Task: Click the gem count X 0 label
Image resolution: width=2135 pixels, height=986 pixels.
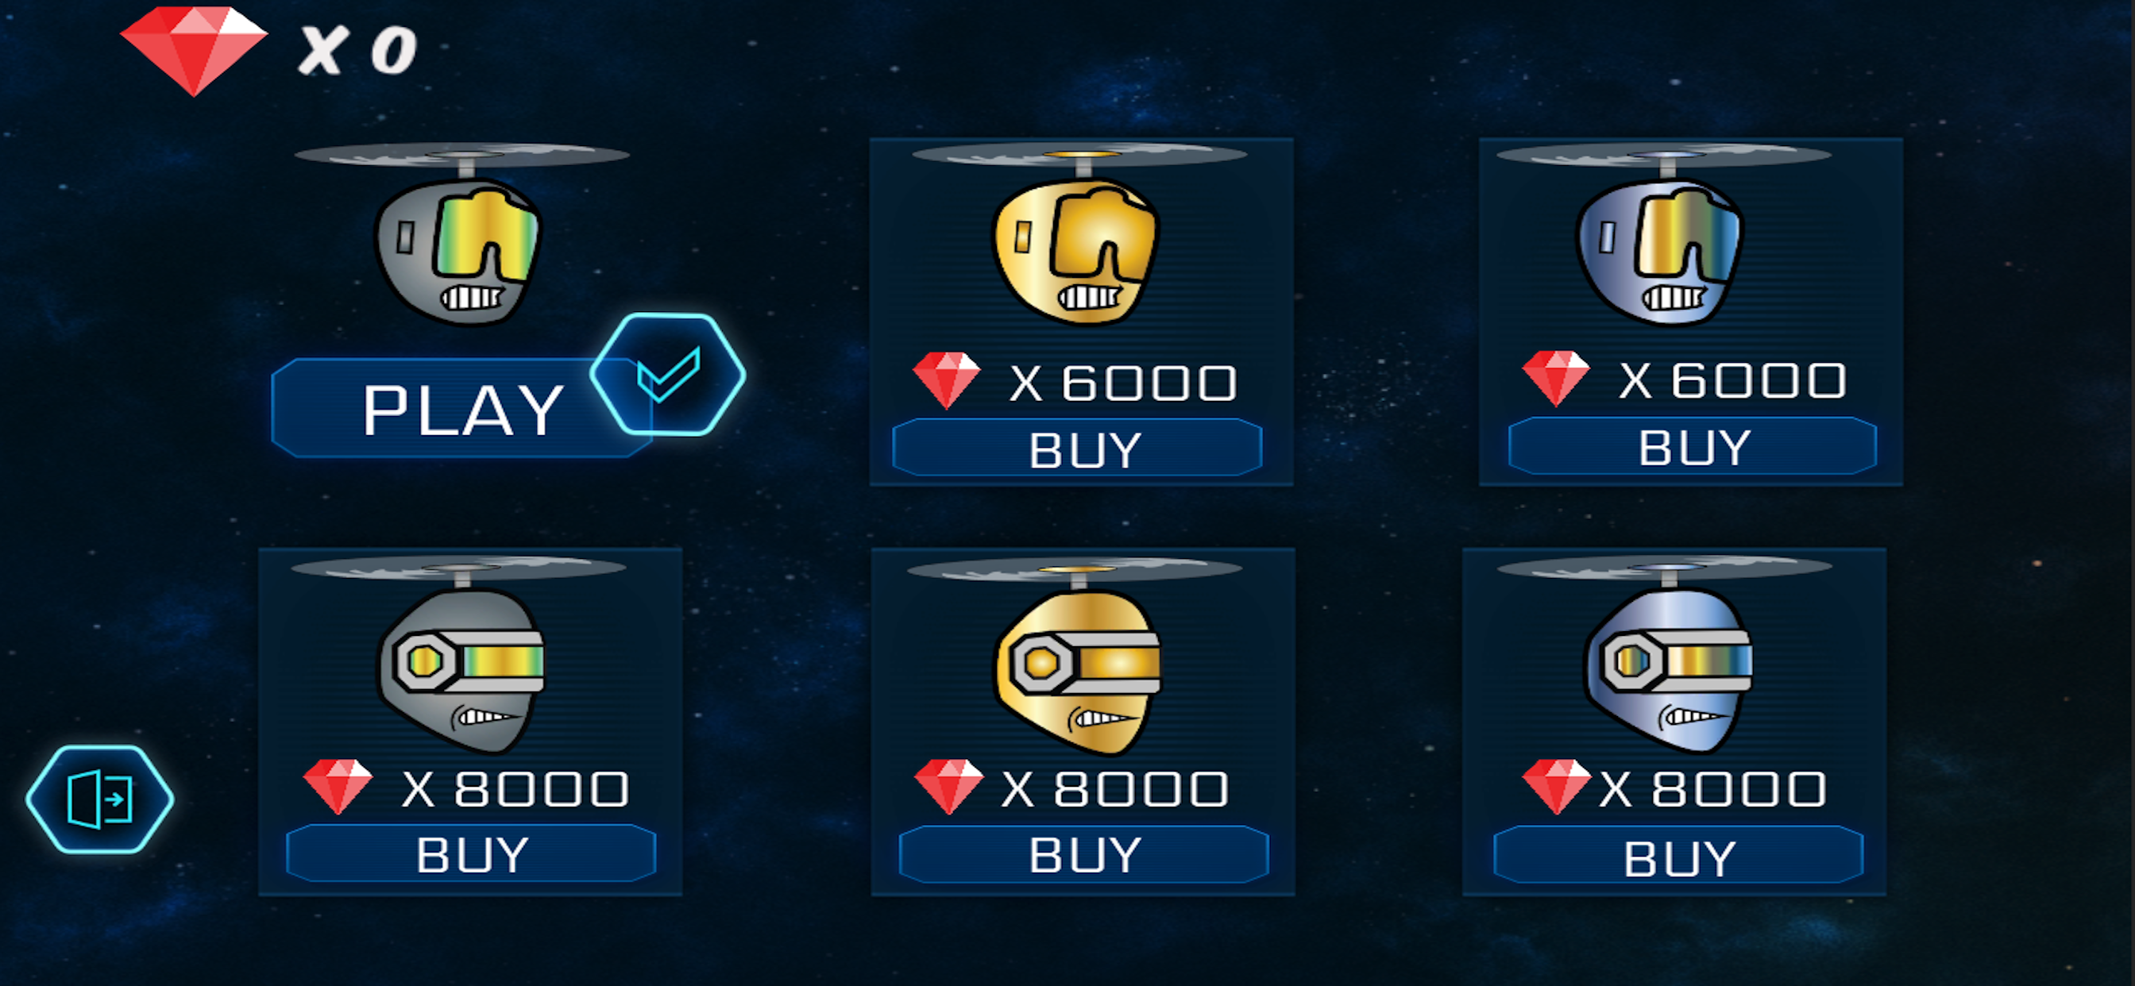Action: (x=357, y=51)
